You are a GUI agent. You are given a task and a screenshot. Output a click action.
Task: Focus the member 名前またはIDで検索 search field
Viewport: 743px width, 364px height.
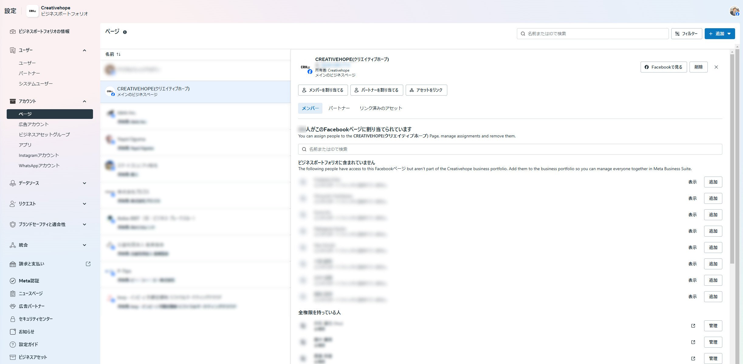(510, 149)
